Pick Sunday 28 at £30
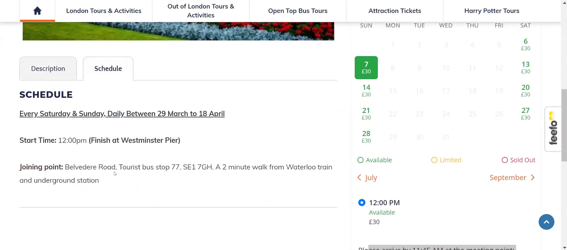This screenshot has width=567, height=250. pyautogui.click(x=366, y=137)
